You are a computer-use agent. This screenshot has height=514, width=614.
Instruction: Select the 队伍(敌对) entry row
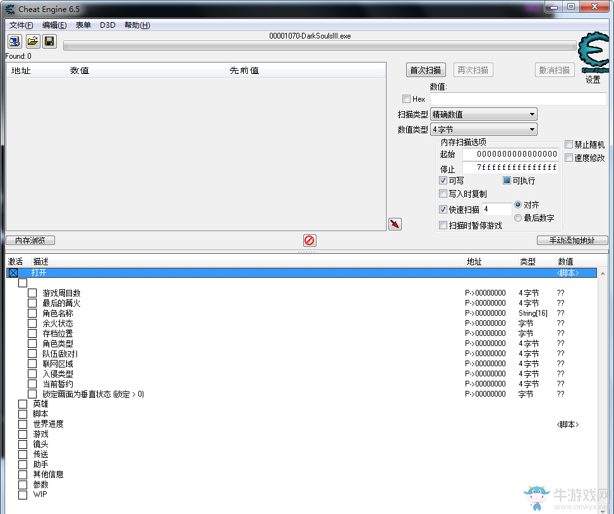302,354
